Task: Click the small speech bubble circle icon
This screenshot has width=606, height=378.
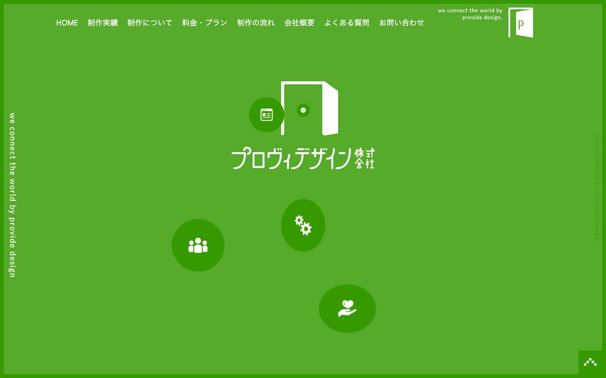Action: coord(303,110)
